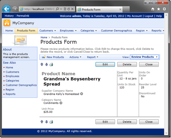Click the Home breadcrumb link
Screen dimensions: 171x138
pyautogui.click(x=44, y=37)
